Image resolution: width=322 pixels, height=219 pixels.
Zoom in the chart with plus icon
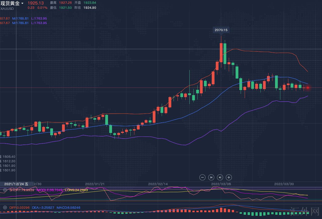229,177
